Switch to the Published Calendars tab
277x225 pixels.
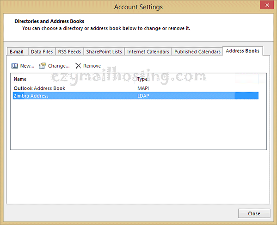click(197, 52)
